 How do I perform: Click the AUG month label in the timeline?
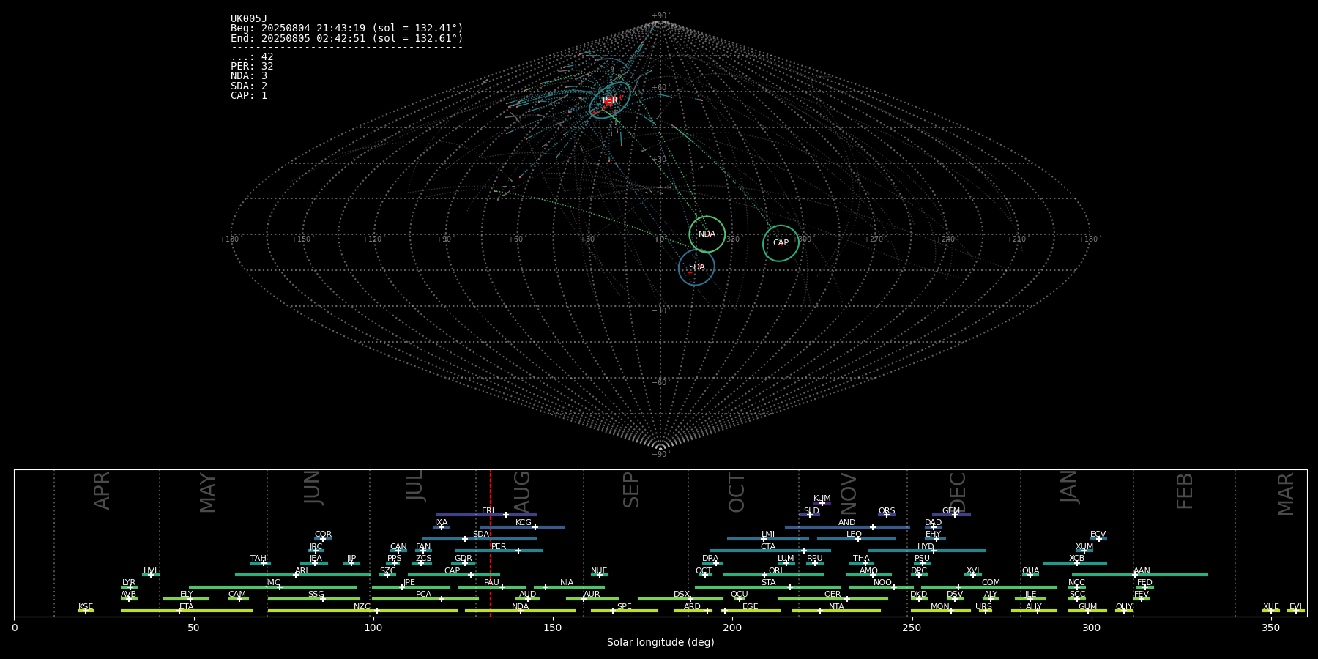tap(522, 491)
